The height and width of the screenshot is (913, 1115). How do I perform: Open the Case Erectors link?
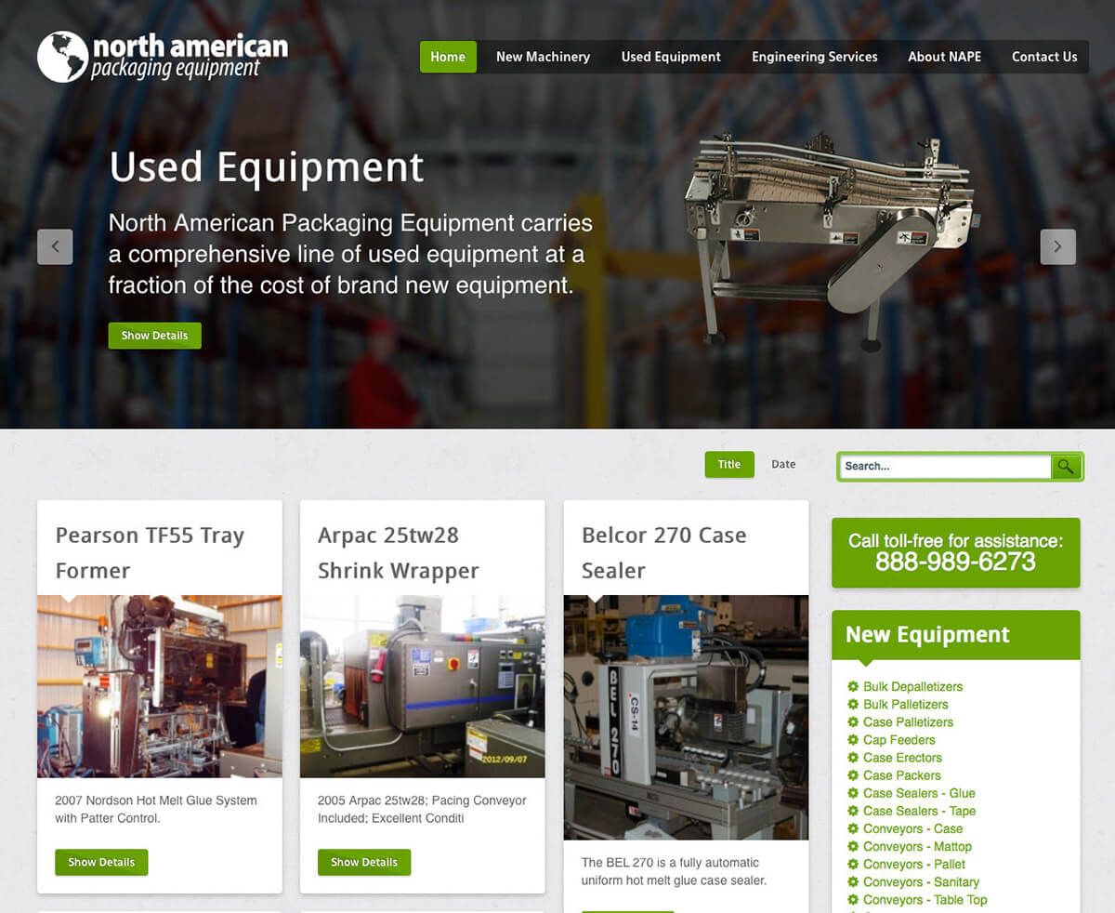coord(902,758)
